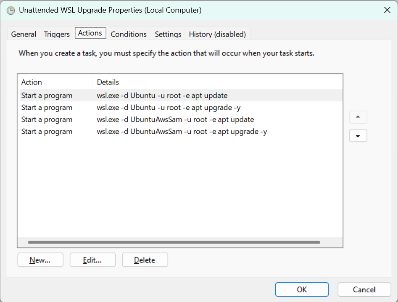Image resolution: width=398 pixels, height=302 pixels.
Task: Switch to the General tab
Action: pyautogui.click(x=24, y=34)
